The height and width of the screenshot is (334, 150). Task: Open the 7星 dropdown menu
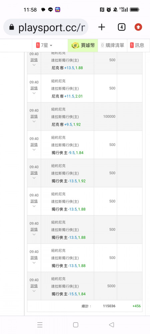[x=44, y=45]
